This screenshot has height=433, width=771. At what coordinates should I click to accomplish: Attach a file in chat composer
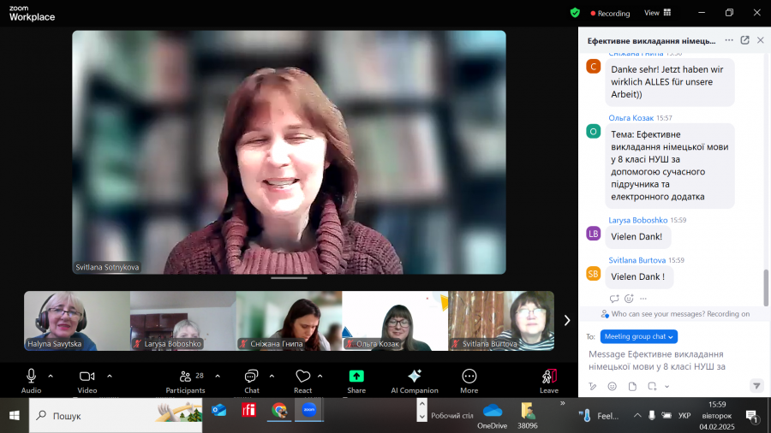[632, 386]
